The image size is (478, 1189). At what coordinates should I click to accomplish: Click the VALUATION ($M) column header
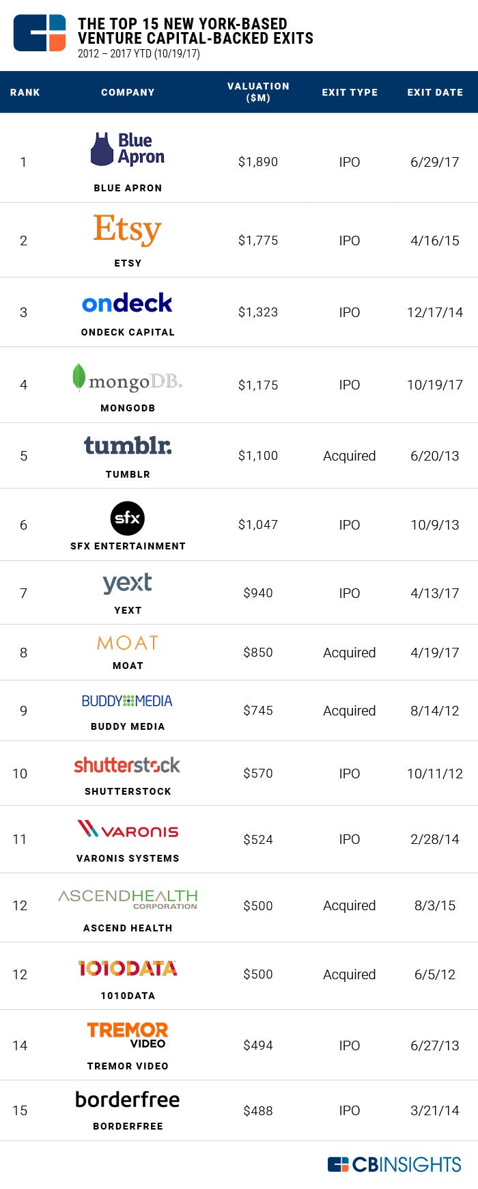pos(258,92)
